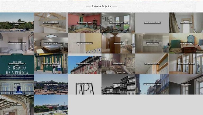203x115 pixels.
Task: Select the Miguel Bombarda, Porto tile
Action: click(x=152, y=23)
